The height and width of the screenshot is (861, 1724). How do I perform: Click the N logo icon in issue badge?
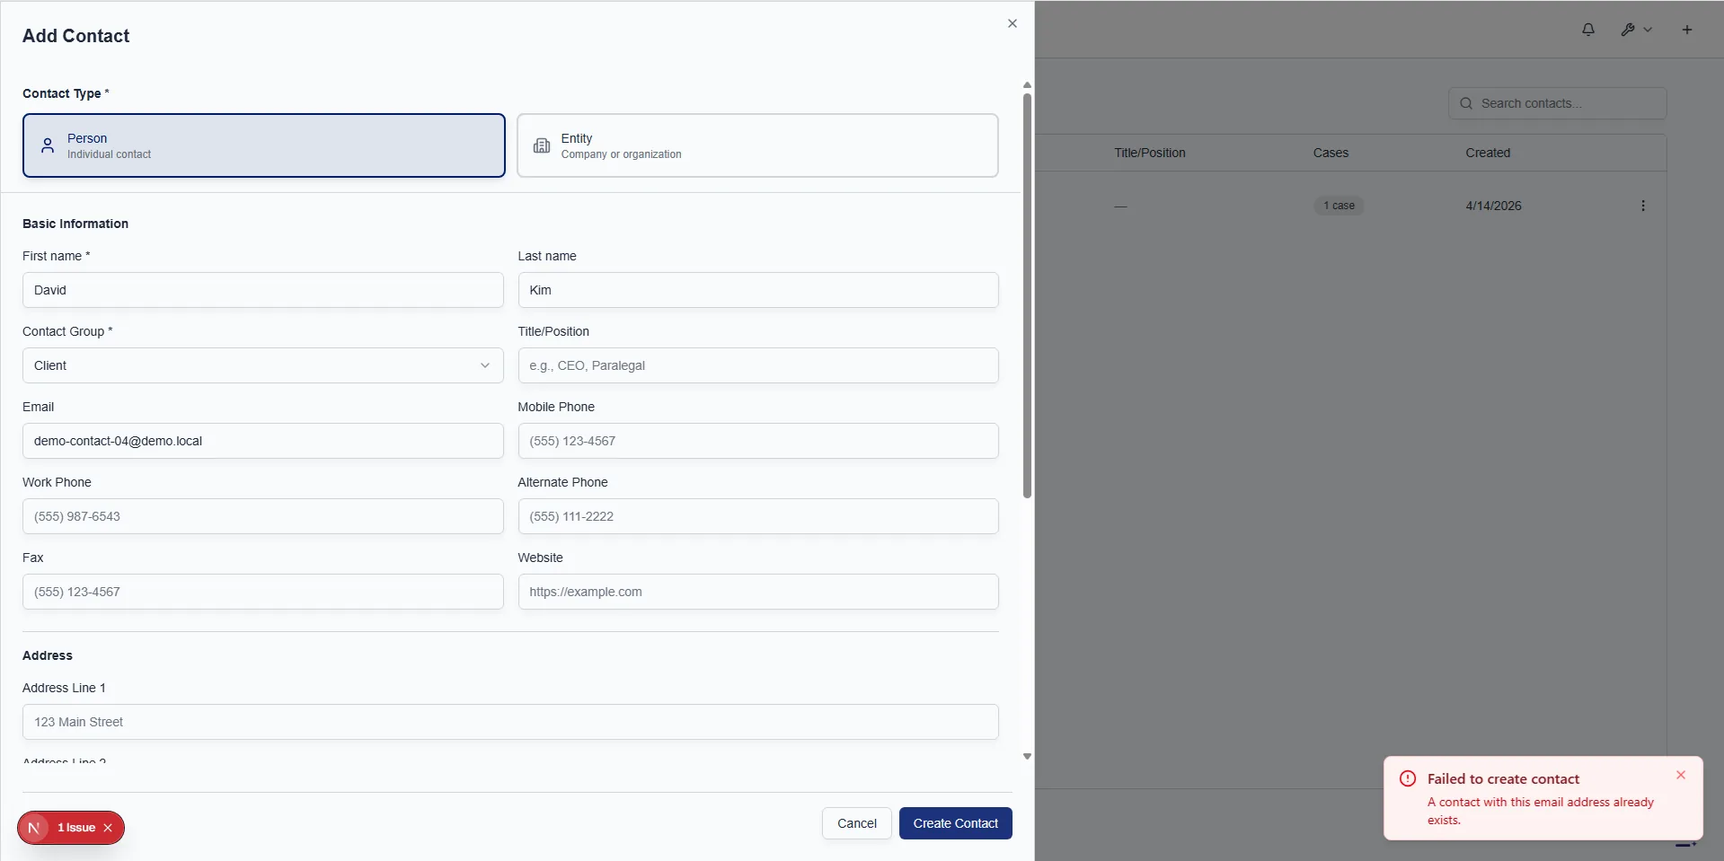pyautogui.click(x=34, y=828)
